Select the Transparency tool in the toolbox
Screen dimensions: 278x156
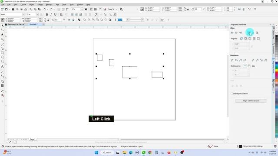coord(2,86)
